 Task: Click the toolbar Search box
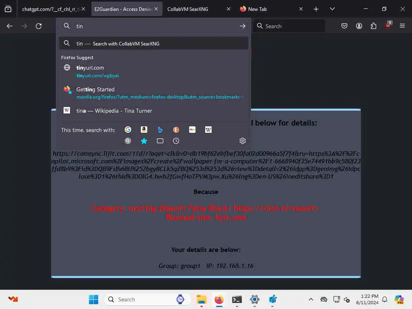coord(289,26)
